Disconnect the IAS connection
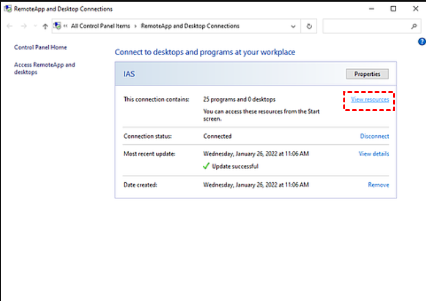Screen dimensions: 426x301 (374, 136)
